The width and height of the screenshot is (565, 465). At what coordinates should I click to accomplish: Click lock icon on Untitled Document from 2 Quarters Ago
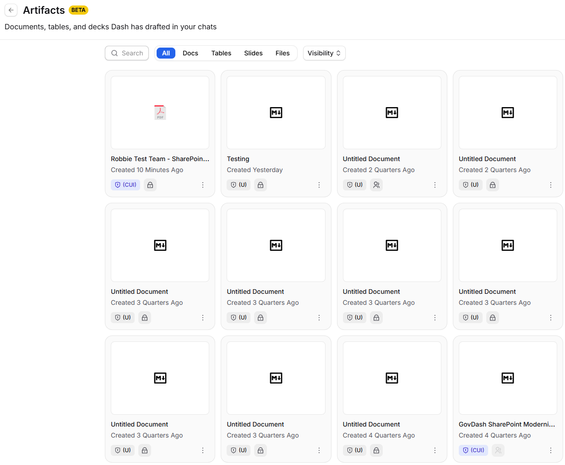(x=493, y=185)
